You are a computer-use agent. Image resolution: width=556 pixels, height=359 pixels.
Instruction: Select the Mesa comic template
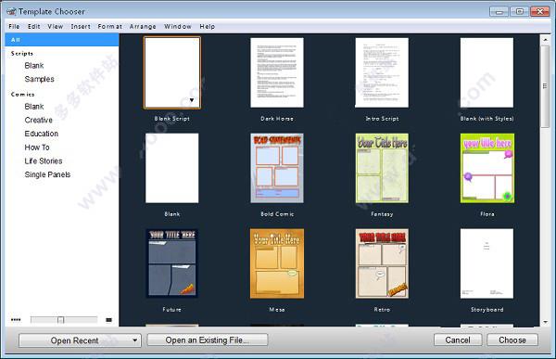point(277,263)
